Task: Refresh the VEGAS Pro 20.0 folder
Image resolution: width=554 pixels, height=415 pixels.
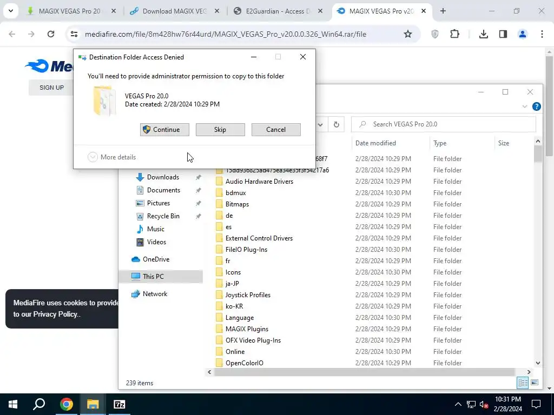Action: coord(337,124)
